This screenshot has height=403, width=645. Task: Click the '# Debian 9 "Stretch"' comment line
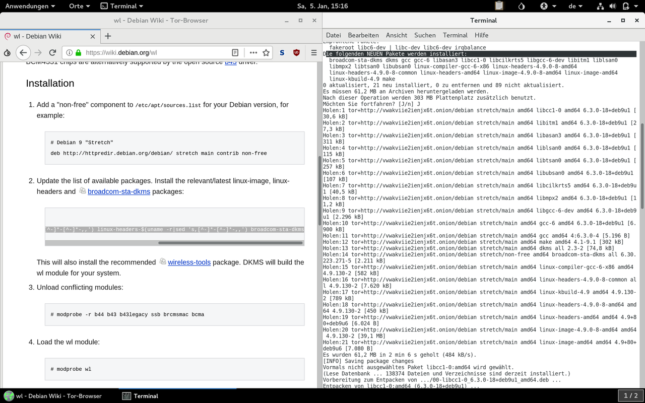(82, 143)
